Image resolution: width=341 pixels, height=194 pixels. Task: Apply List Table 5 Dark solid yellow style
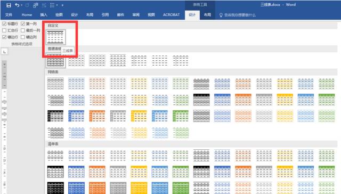pos(139,188)
